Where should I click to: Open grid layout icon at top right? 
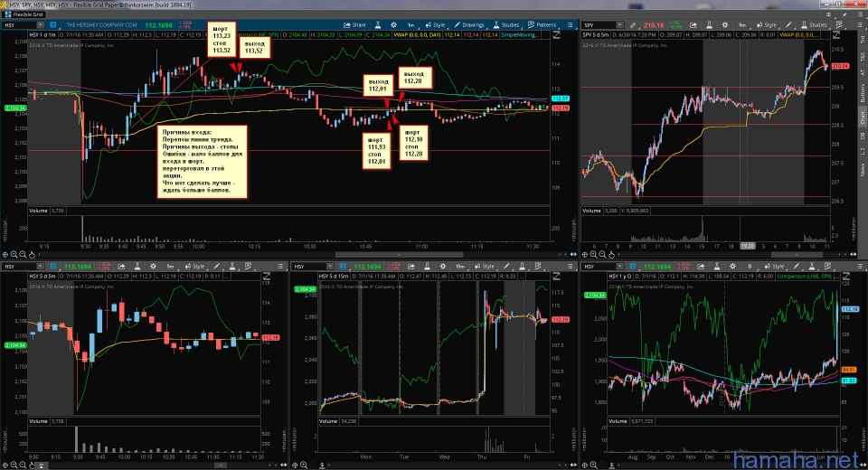[829, 14]
